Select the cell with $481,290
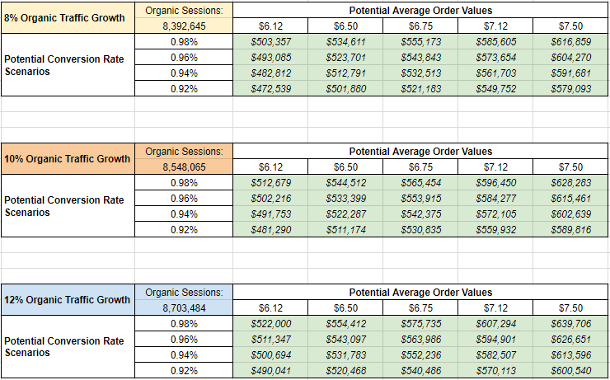This screenshot has height=380, width=610. pos(270,230)
